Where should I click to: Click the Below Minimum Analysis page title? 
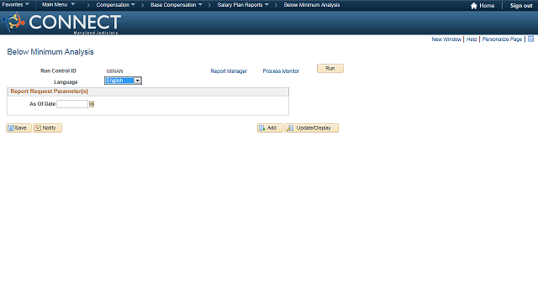tap(50, 52)
